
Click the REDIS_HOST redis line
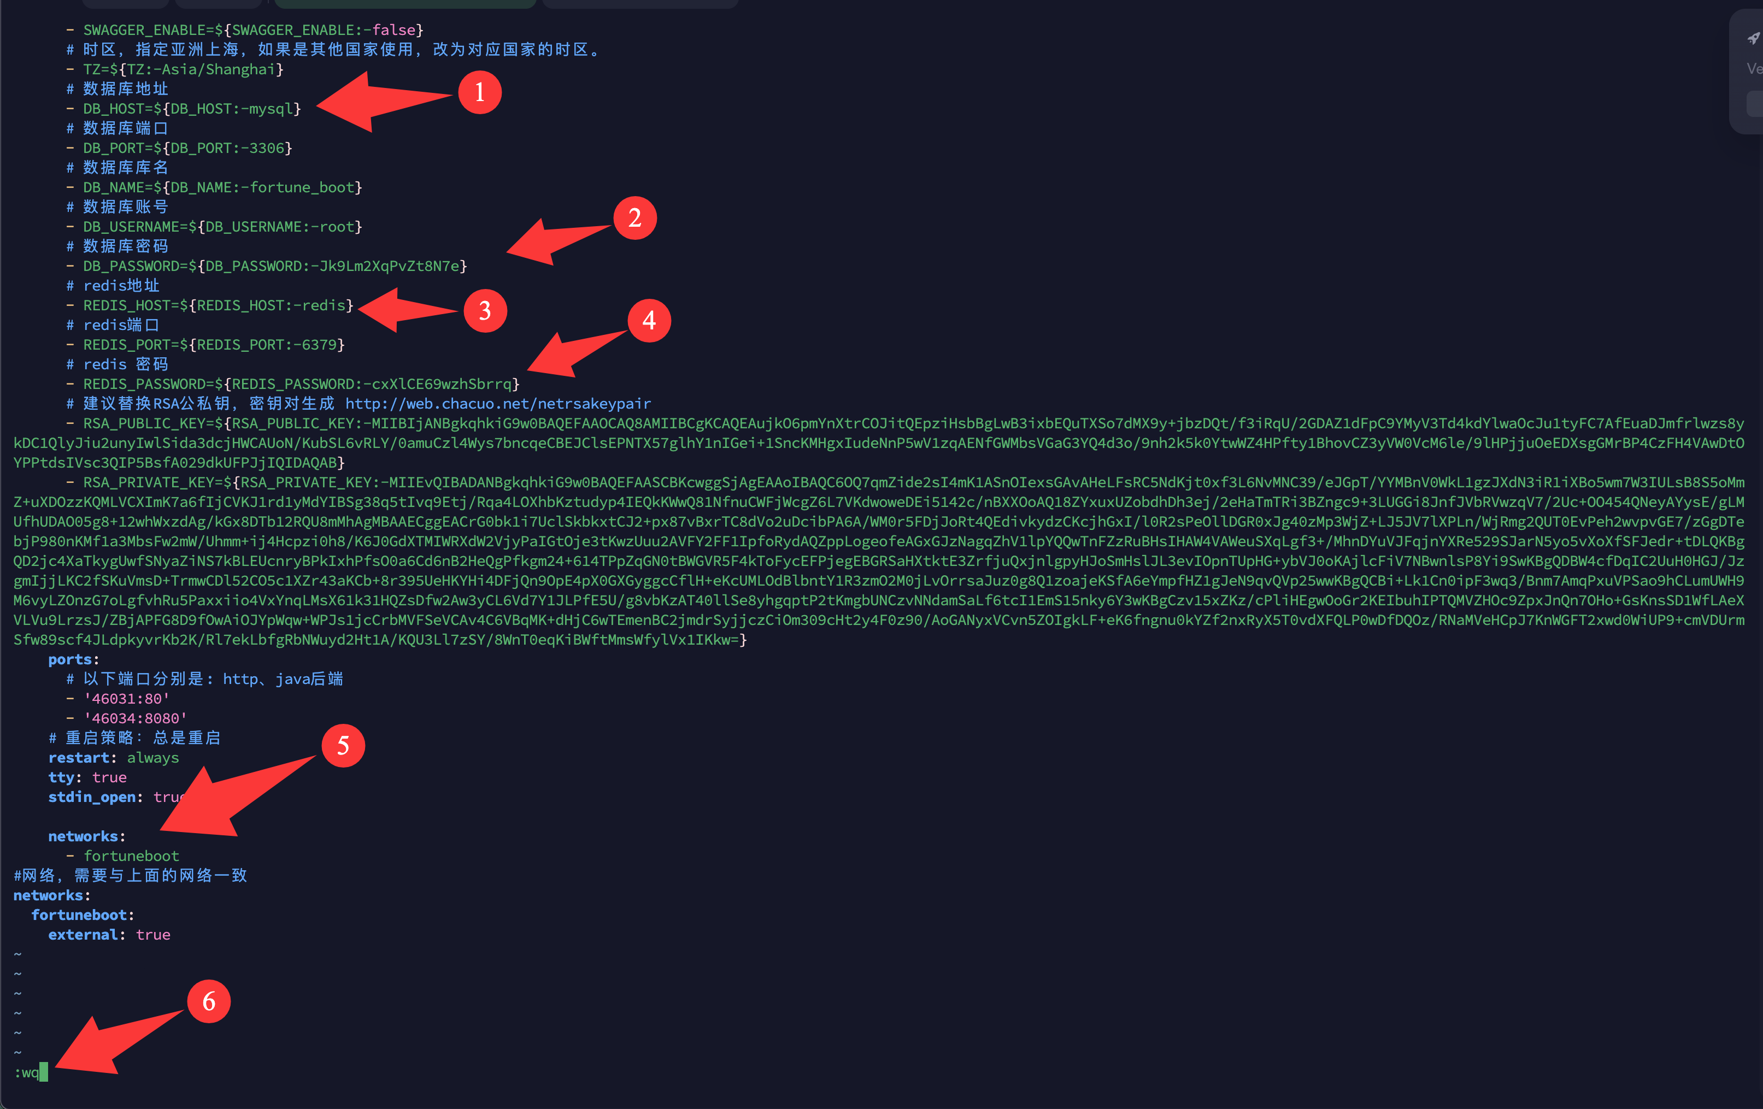[x=218, y=305]
